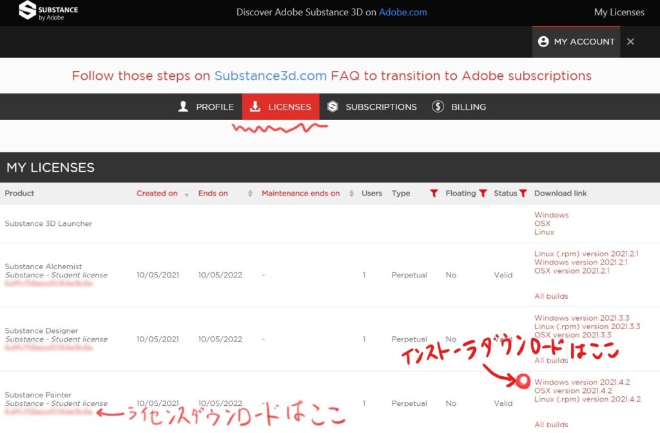The height and width of the screenshot is (433, 660).
Task: Click the Profile person icon
Action: coord(183,106)
